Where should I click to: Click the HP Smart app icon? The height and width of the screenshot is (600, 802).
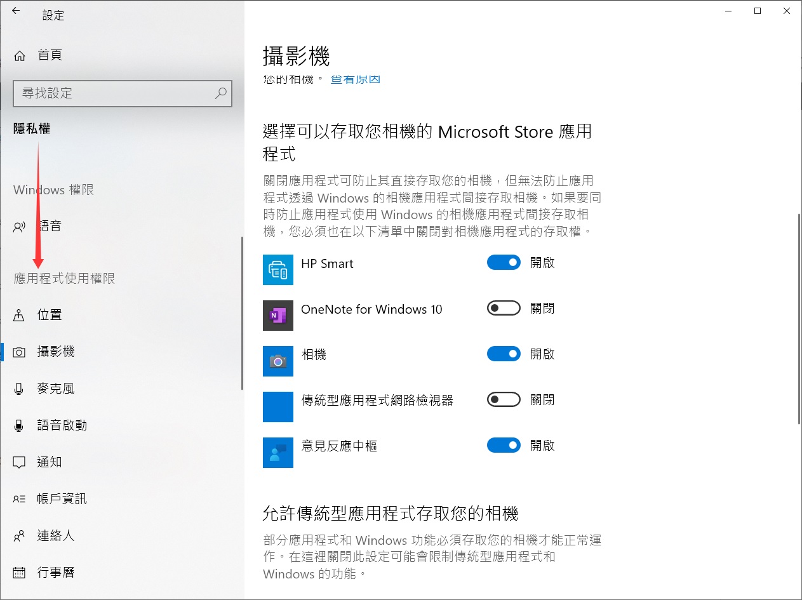278,270
